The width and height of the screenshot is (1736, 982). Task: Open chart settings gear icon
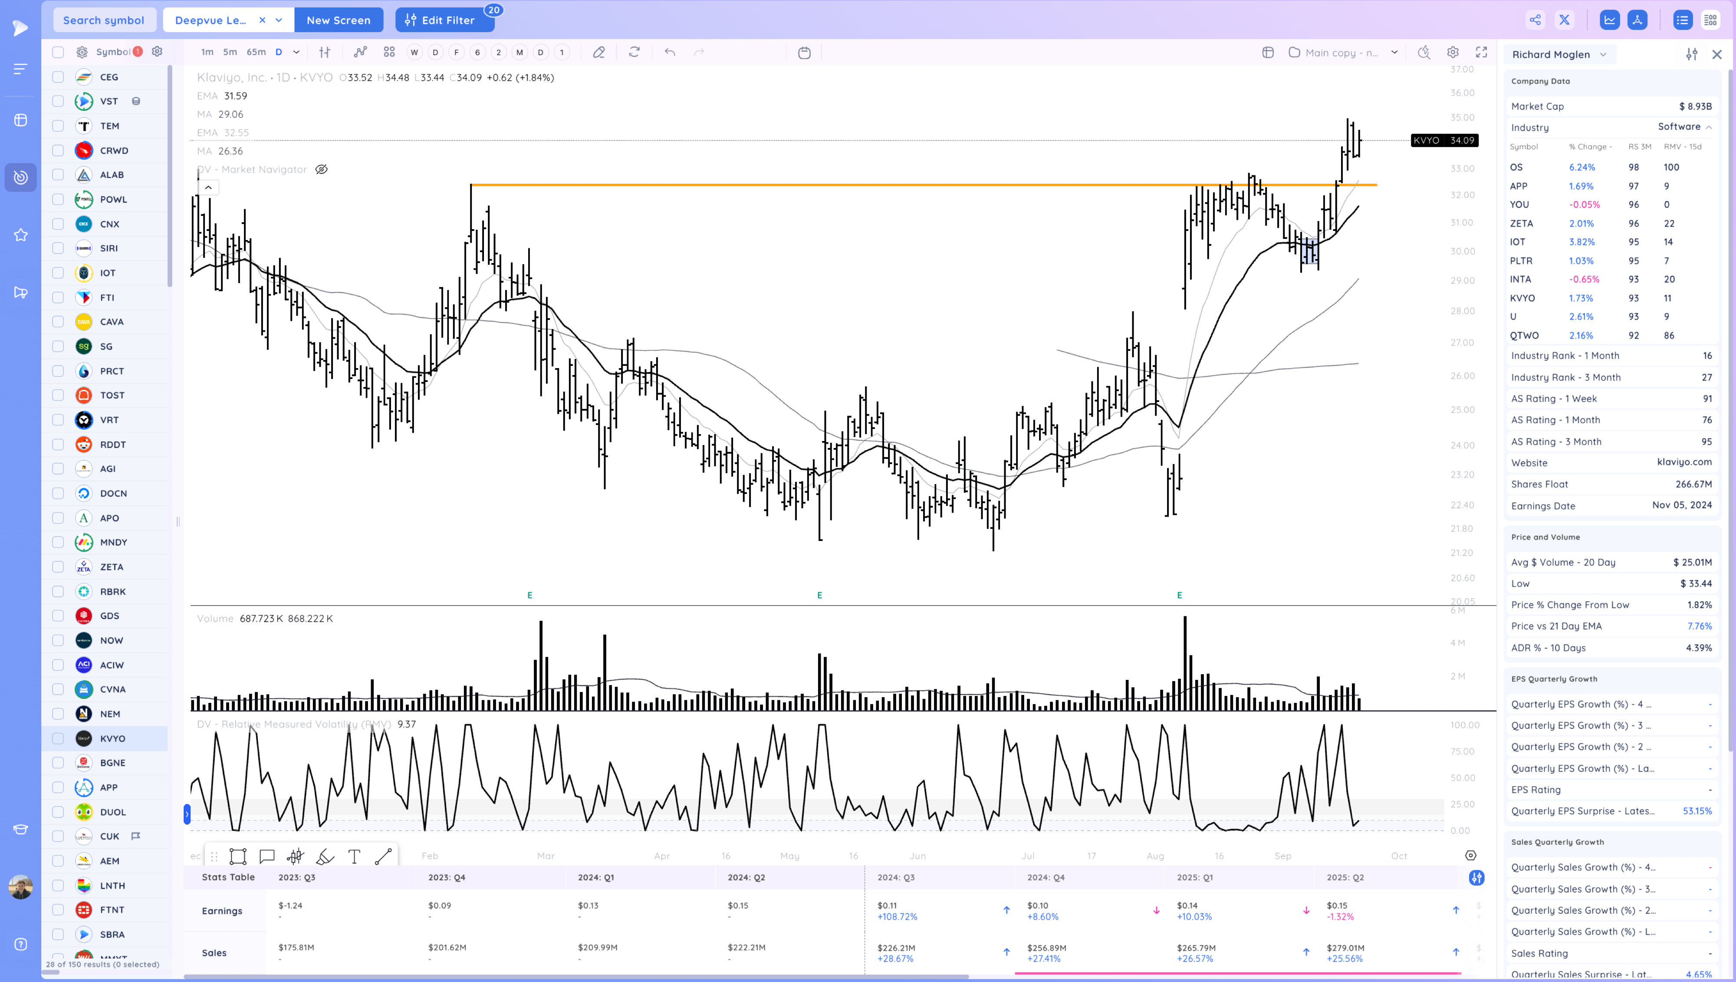coord(1453,53)
